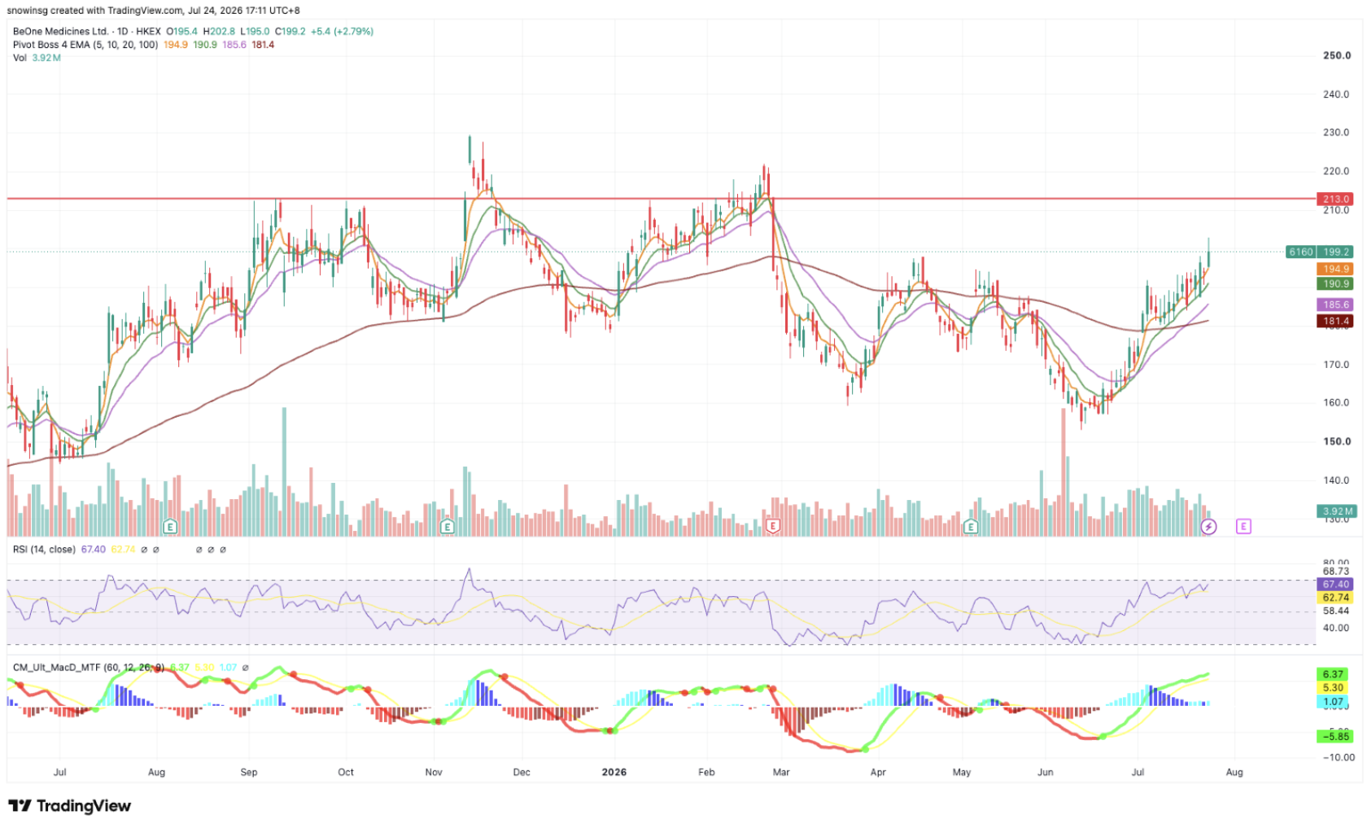The width and height of the screenshot is (1367, 824).
Task: Select the dark red 181.4 price-axis label
Action: 1336,321
